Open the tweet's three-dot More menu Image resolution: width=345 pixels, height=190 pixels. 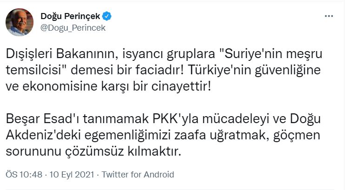pos(329,17)
